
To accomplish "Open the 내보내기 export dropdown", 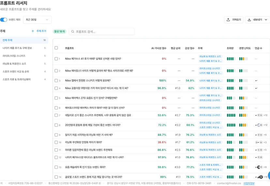I will (257, 20).
